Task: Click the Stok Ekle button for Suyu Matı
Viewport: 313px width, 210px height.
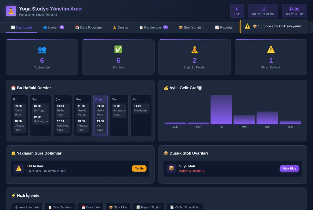Action: [290, 169]
